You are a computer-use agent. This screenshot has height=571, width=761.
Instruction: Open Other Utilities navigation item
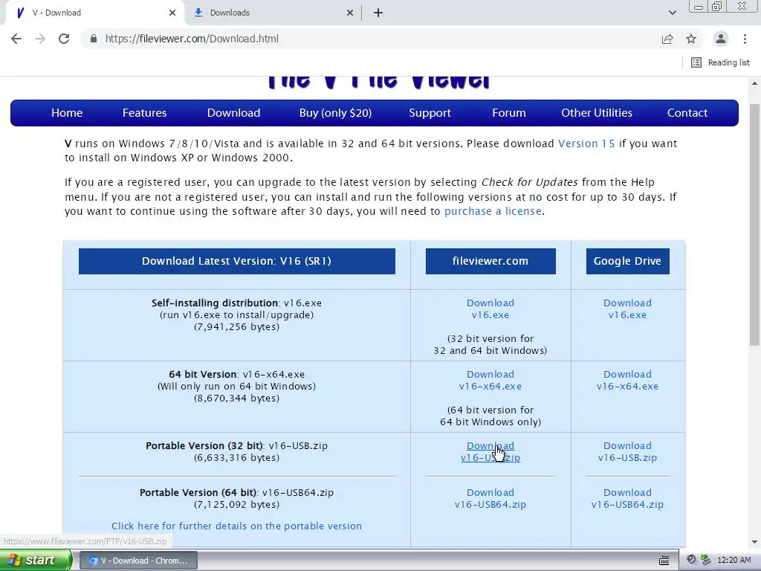pyautogui.click(x=597, y=113)
